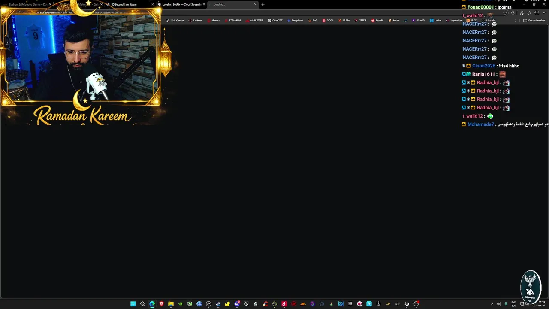
Task: Open FitG bookmark
Action: coord(313,21)
